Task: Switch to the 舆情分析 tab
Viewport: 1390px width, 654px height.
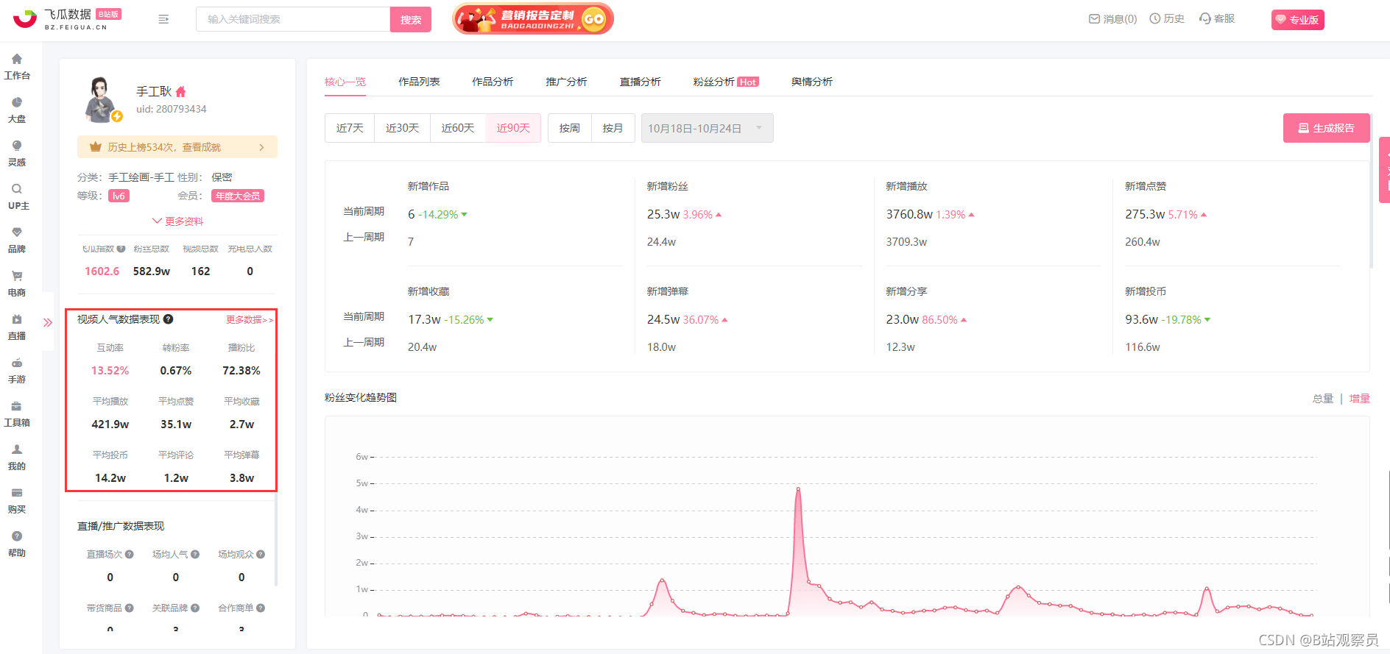Action: pyautogui.click(x=812, y=82)
